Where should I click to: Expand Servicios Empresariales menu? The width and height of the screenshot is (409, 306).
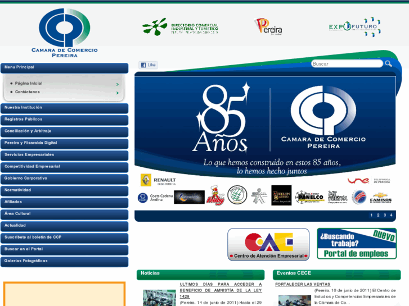coord(65,155)
